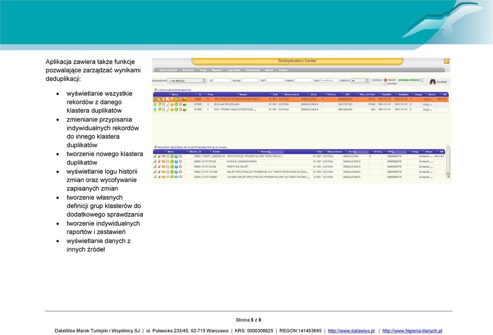Click the id search input field
493x335 pixels.
point(222,81)
